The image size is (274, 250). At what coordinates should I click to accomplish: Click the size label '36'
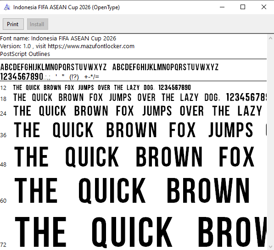tap(3, 135)
